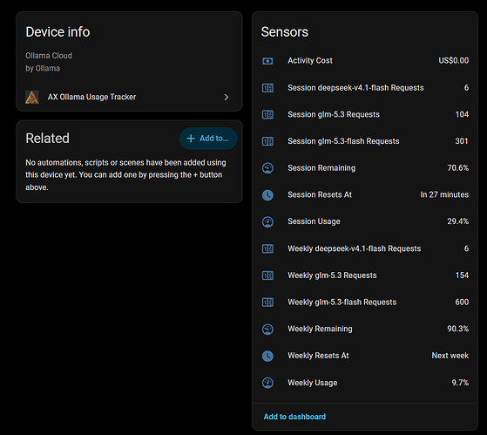Click the Weekly Usage gauge icon

click(x=267, y=383)
